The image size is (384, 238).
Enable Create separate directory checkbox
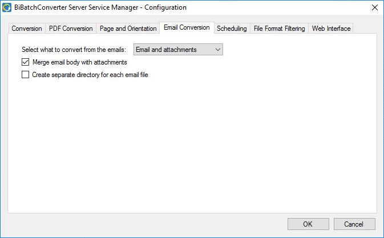coord(25,74)
